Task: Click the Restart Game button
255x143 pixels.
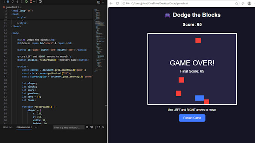Action: click(x=192, y=118)
